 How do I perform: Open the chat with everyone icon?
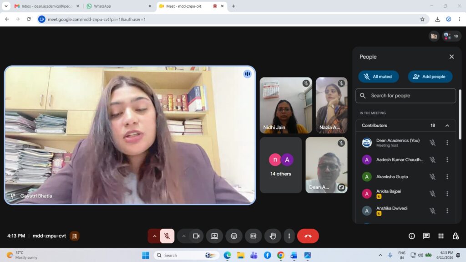pyautogui.click(x=426, y=236)
